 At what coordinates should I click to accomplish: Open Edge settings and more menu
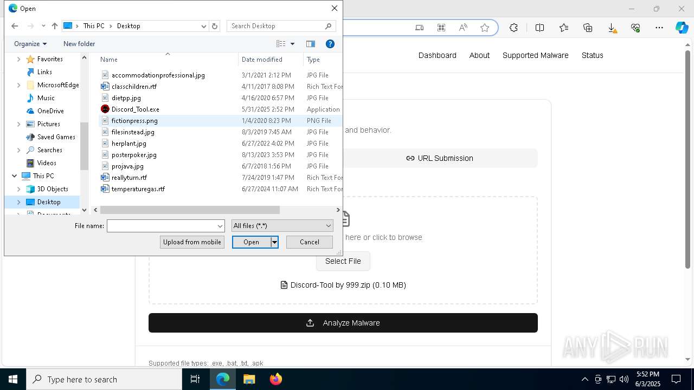[x=659, y=28]
